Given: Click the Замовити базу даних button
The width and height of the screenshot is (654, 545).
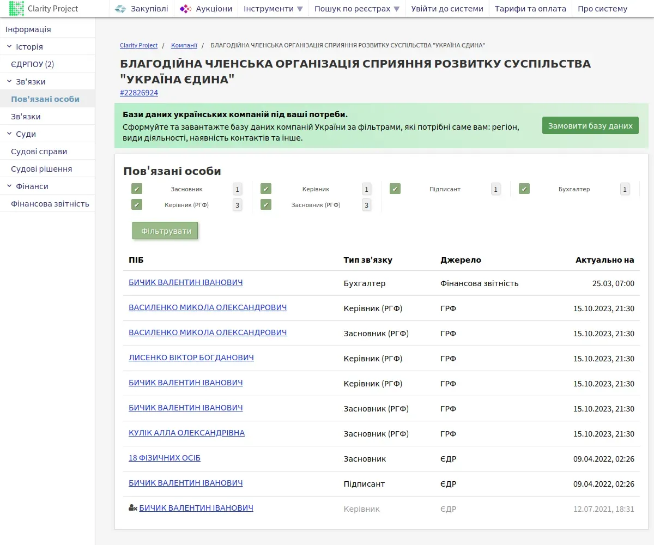Looking at the screenshot, I should coord(590,125).
